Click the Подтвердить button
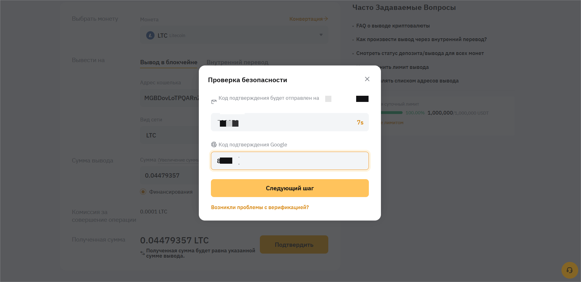581x282 pixels. coord(294,245)
